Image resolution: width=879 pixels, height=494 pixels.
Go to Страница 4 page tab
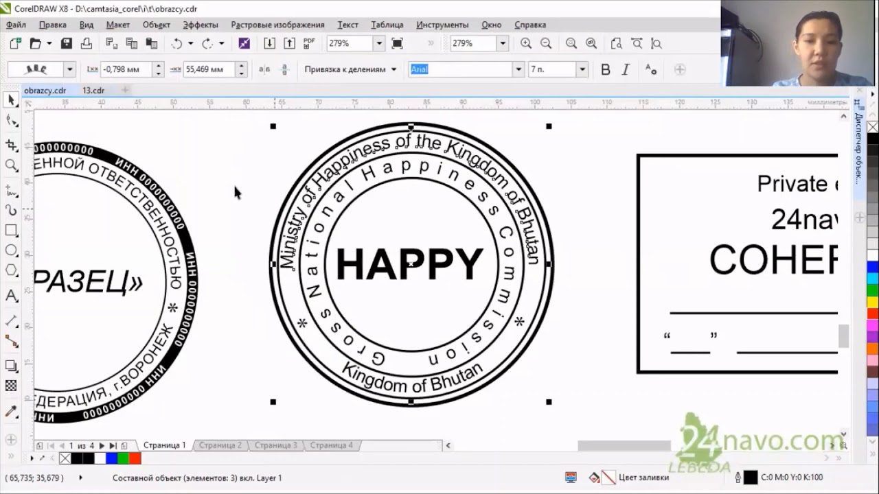[x=331, y=445]
